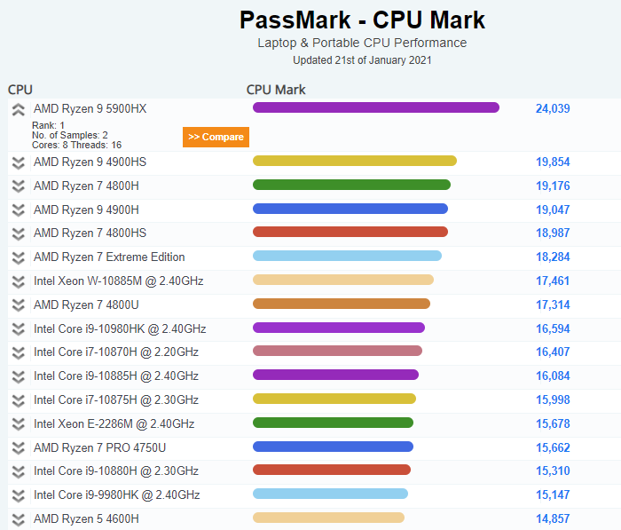Expand the AMD Ryzen 9 4900HS row
The width and height of the screenshot is (621, 530).
pyautogui.click(x=19, y=163)
